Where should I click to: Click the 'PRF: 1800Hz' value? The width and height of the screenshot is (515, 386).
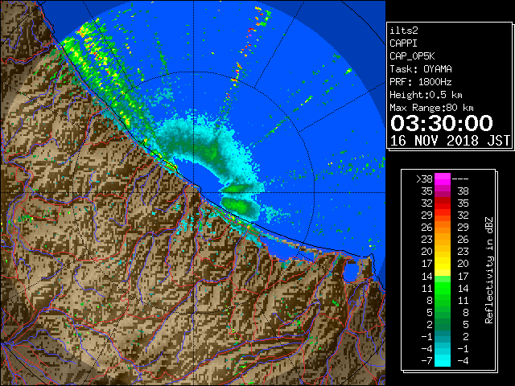421,82
